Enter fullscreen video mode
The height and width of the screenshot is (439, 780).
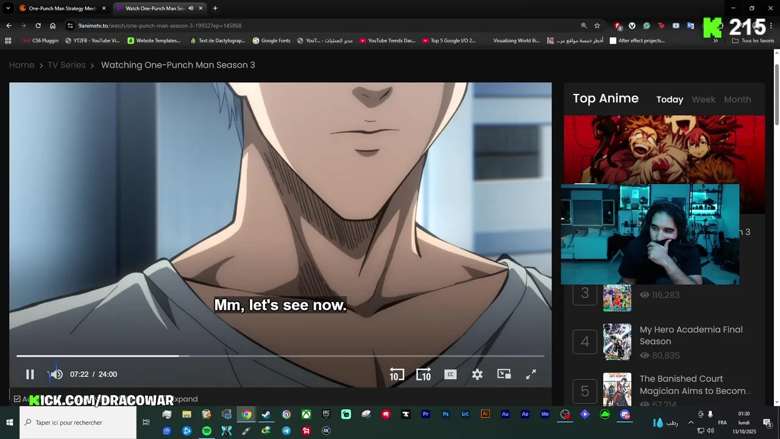click(x=531, y=374)
